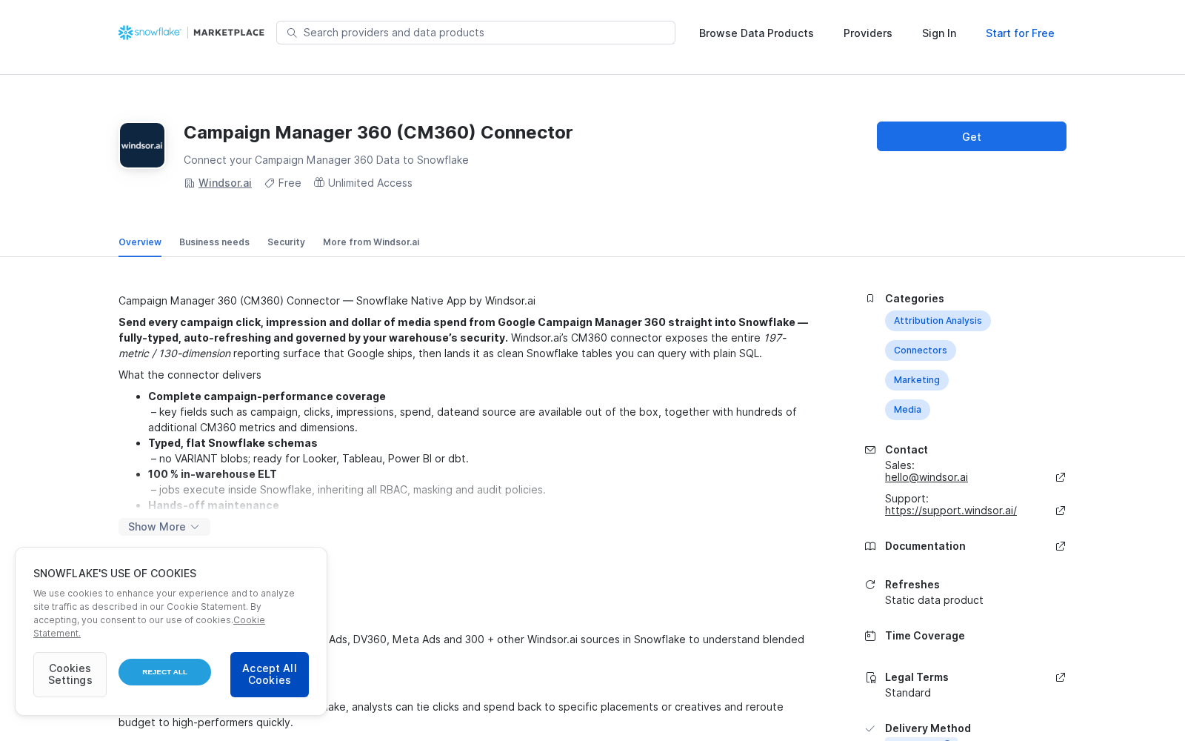Open the Business needs tab

[214, 242]
